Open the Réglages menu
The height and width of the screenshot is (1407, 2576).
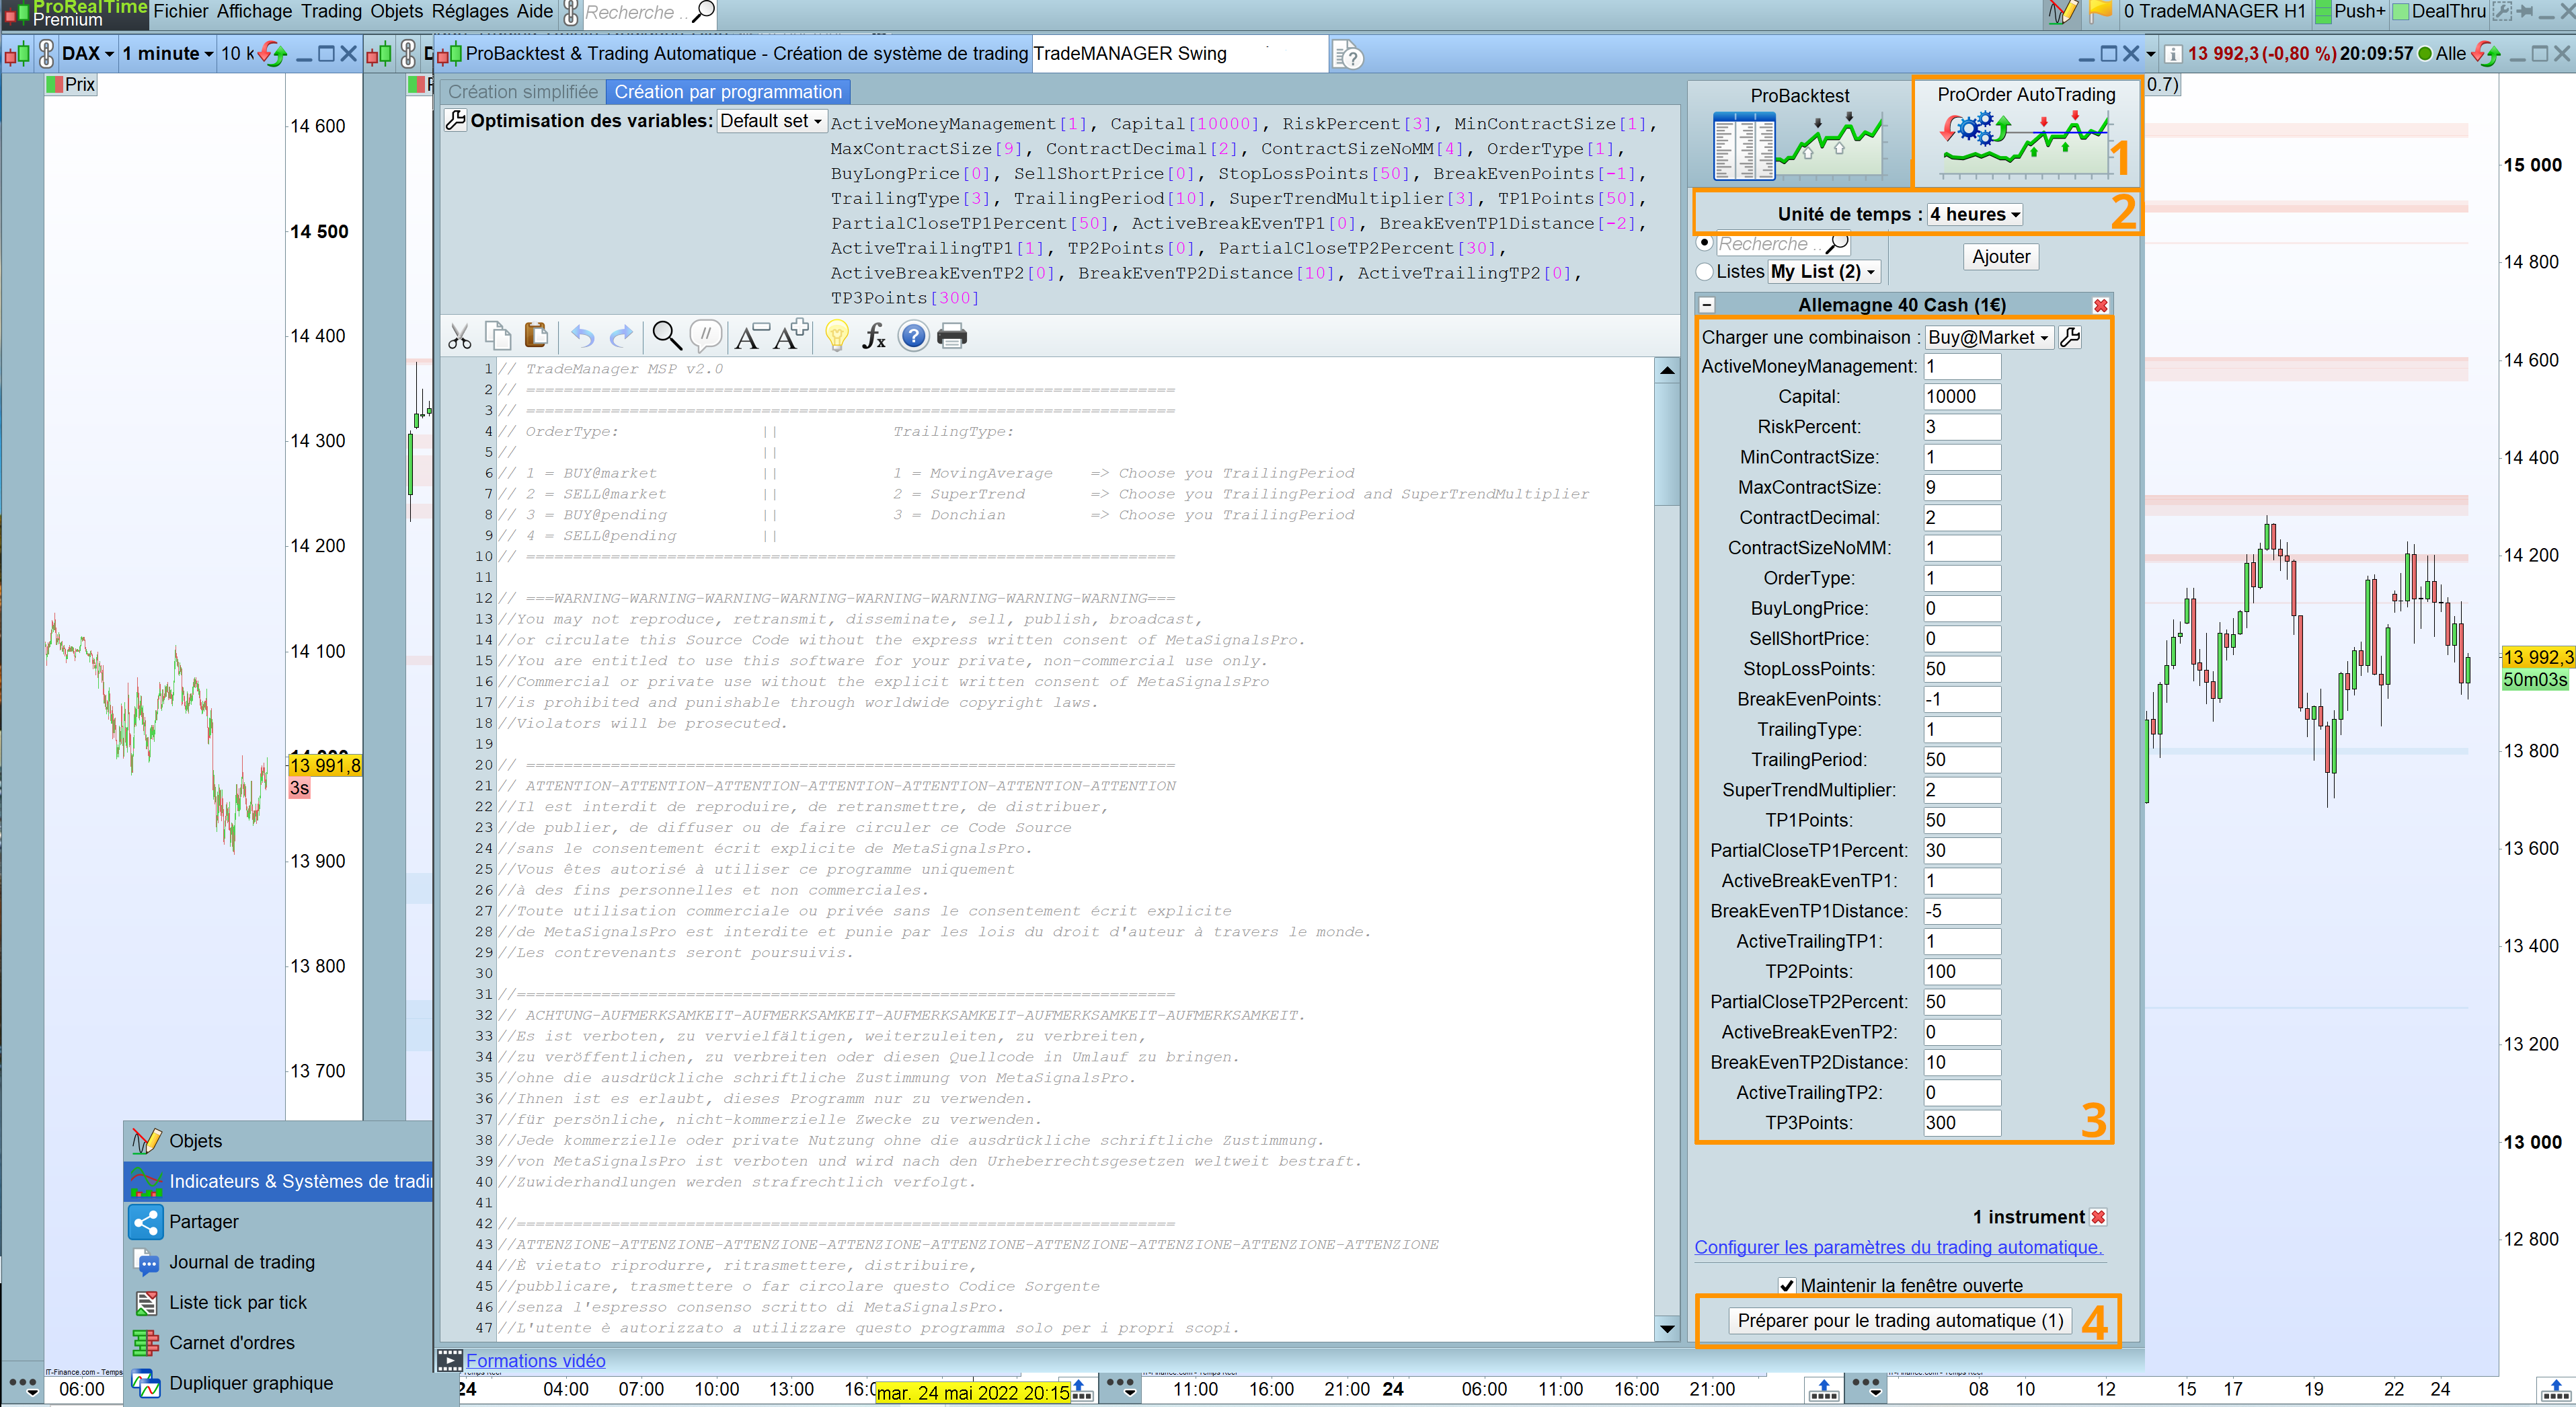coord(470,12)
